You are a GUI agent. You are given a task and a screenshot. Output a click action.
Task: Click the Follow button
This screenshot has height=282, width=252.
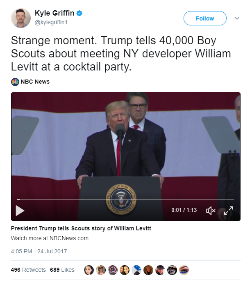tap(205, 18)
